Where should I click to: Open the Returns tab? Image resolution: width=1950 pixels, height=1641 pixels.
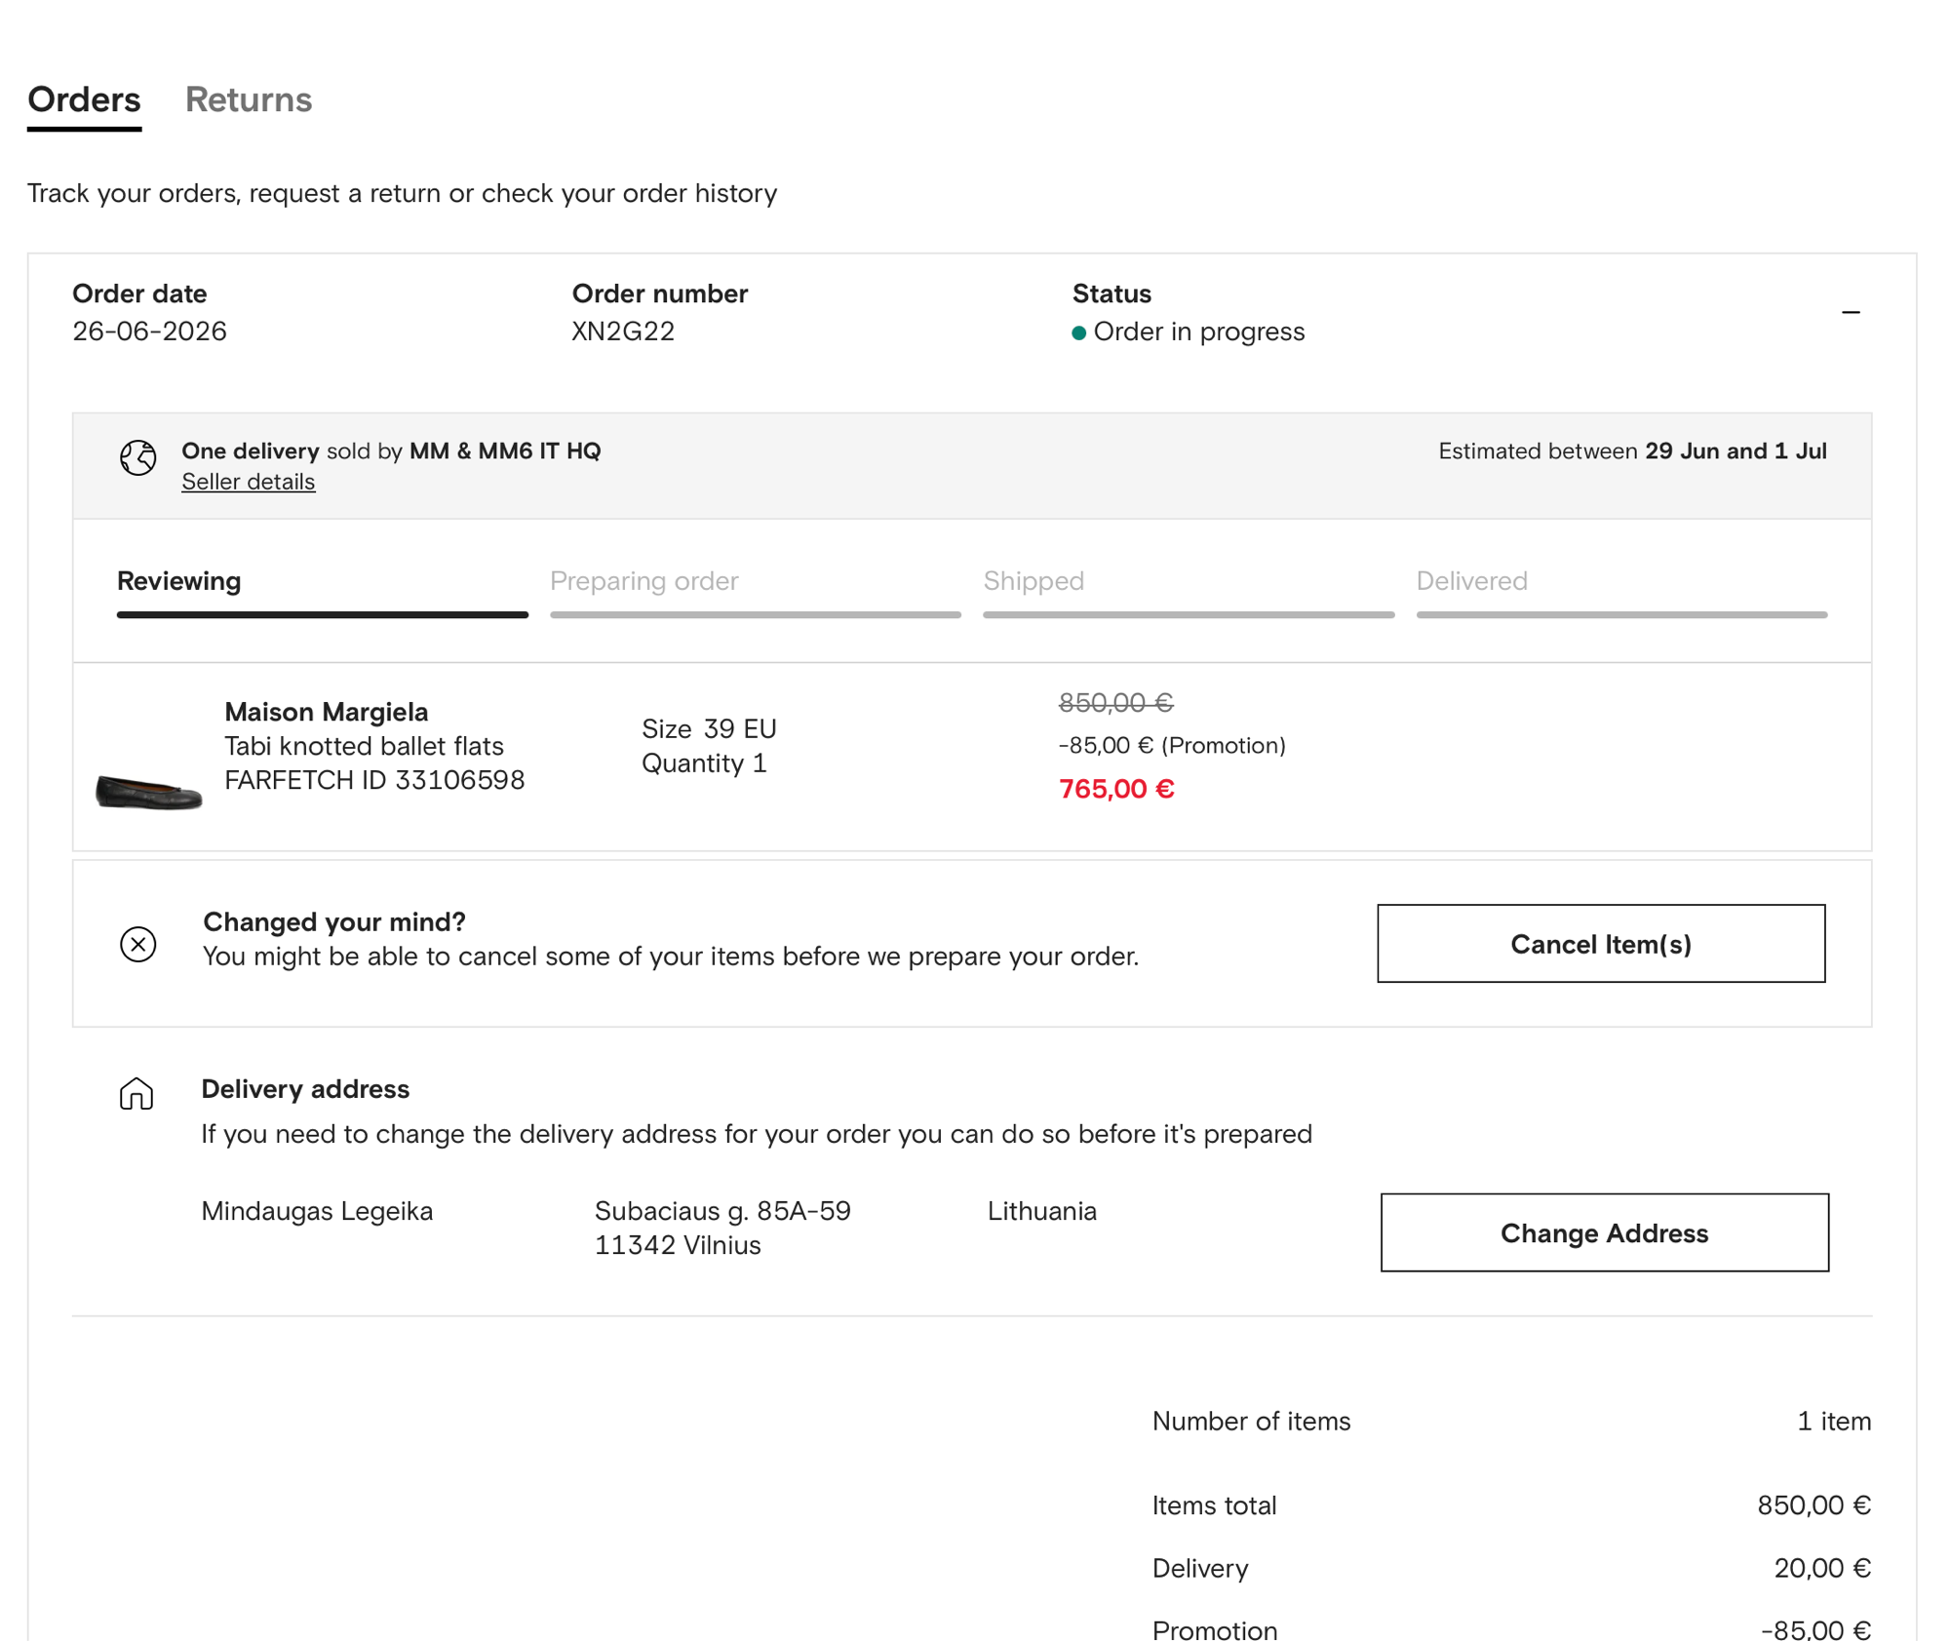[x=249, y=99]
